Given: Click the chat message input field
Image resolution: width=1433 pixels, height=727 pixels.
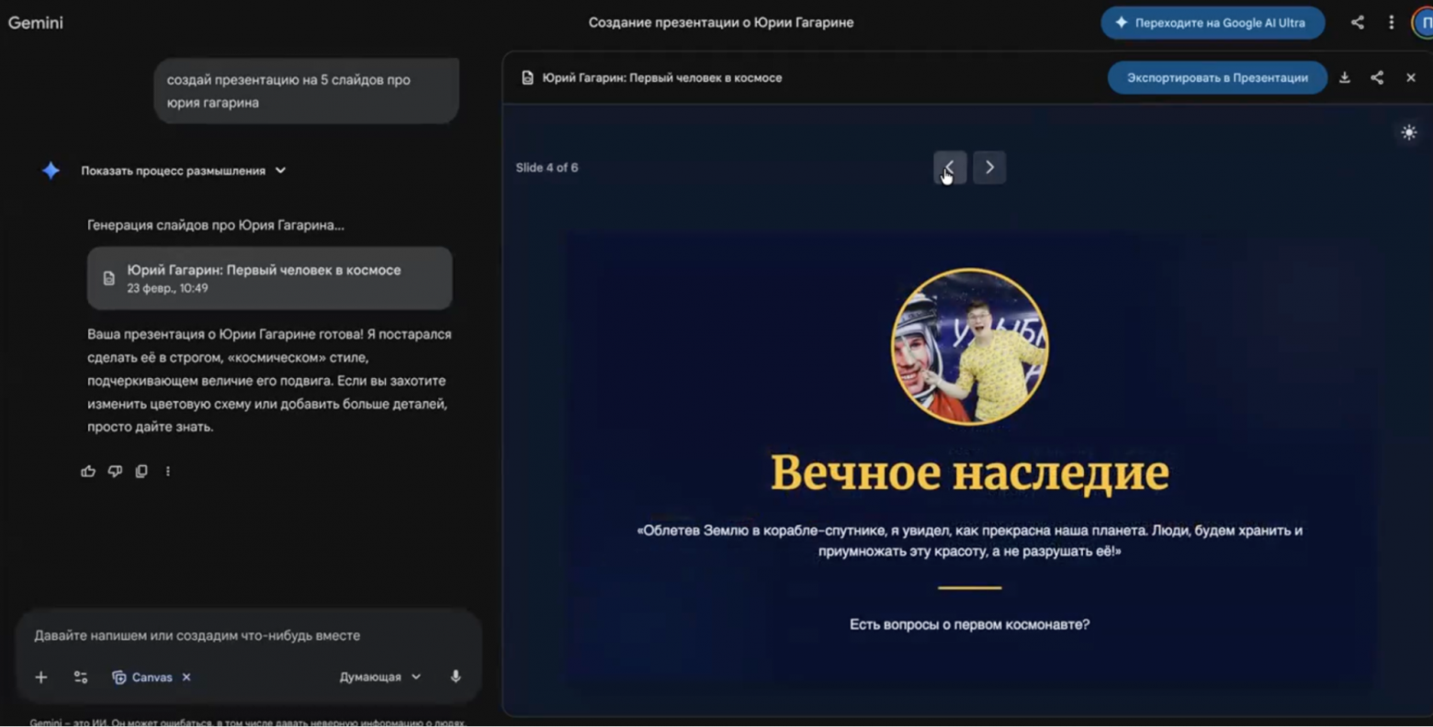Looking at the screenshot, I should click(248, 634).
